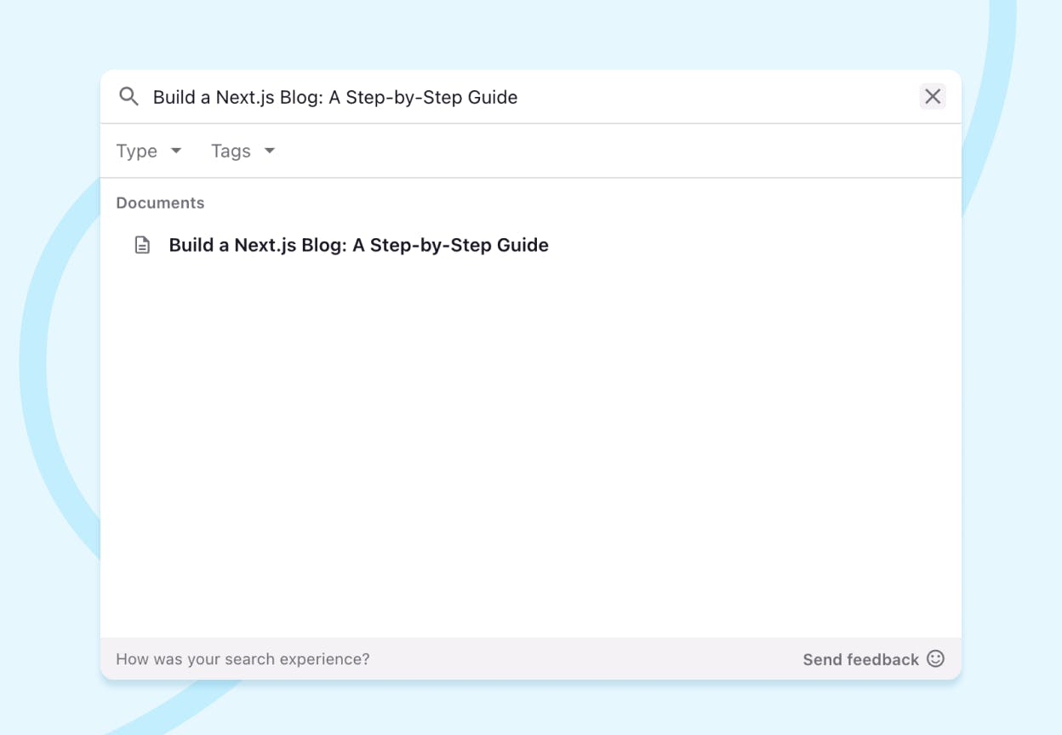The width and height of the screenshot is (1062, 735).
Task: Click the document icon beside the search result
Action: click(x=142, y=245)
